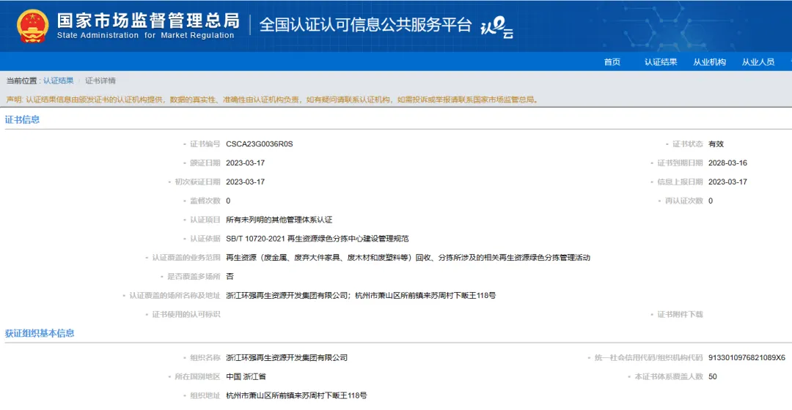Click the covered site name and address text
The width and height of the screenshot is (792, 410).
click(361, 296)
